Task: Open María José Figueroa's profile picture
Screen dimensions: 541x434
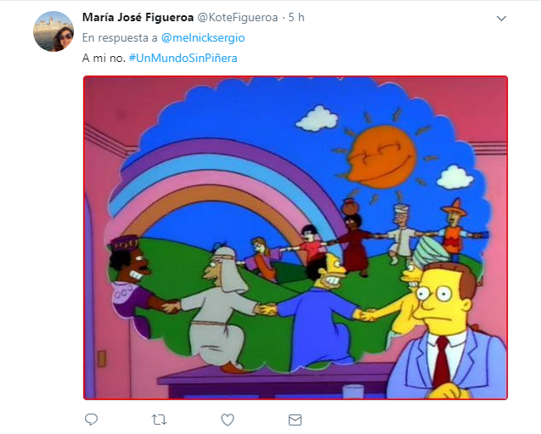Action: 54,31
